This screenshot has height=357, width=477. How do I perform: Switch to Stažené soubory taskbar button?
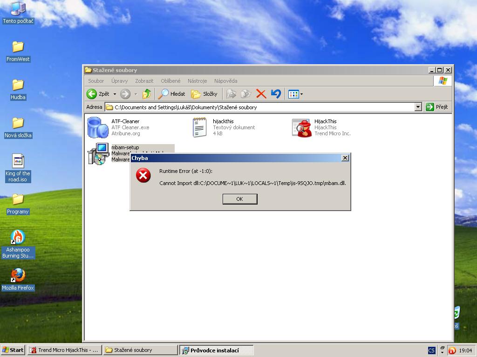140,350
